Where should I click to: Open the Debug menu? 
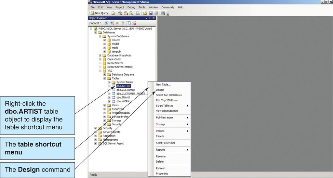(131, 7)
